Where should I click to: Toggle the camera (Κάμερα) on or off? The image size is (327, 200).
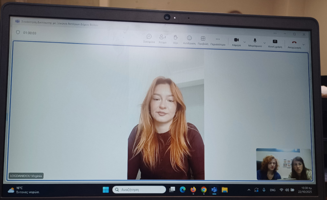coord(236,41)
